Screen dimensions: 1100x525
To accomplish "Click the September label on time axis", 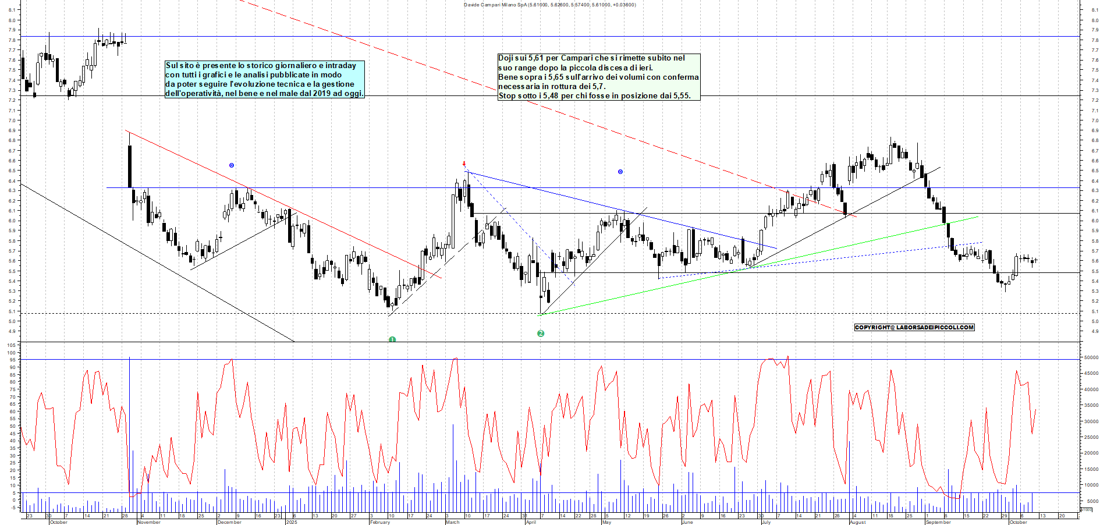I will 938,522.
